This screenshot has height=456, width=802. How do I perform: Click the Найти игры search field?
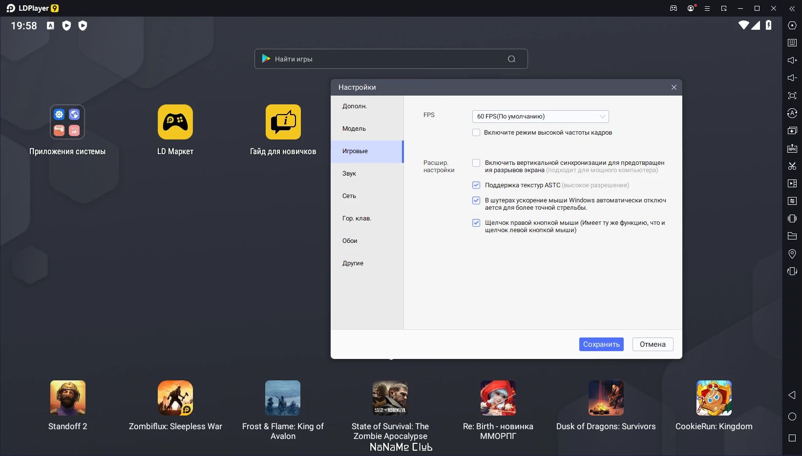pyautogui.click(x=391, y=59)
